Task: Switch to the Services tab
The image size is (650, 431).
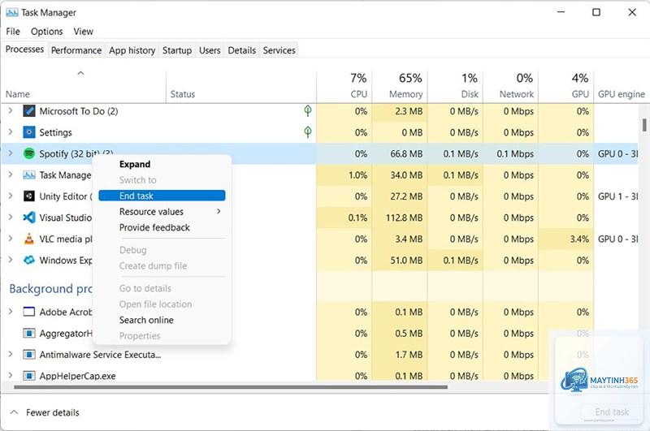Action: 279,50
